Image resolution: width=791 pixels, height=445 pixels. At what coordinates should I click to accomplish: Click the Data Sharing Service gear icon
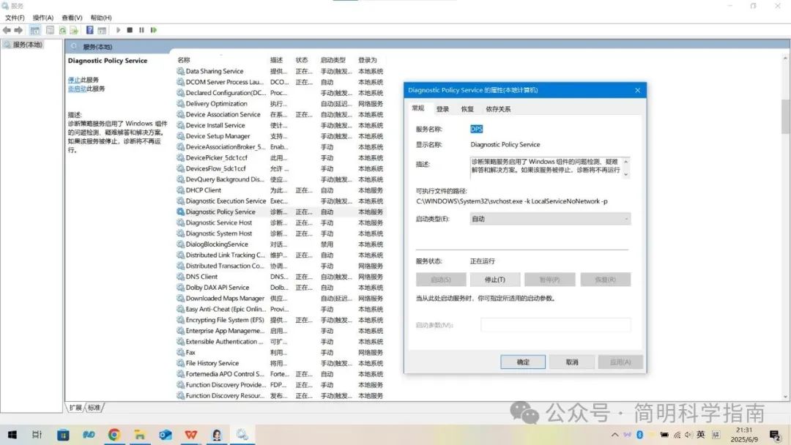pyautogui.click(x=181, y=71)
